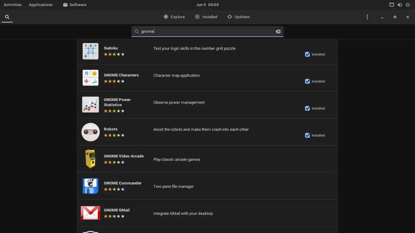Open the clock showing Jun 9 06:05
Image resolution: width=415 pixels, height=233 pixels.
point(207,5)
